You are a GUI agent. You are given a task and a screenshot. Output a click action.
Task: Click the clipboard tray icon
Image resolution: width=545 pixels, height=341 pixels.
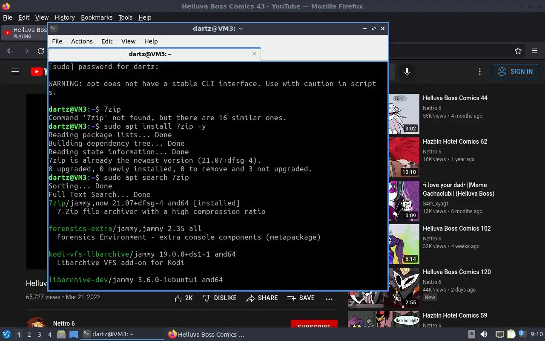511,335
